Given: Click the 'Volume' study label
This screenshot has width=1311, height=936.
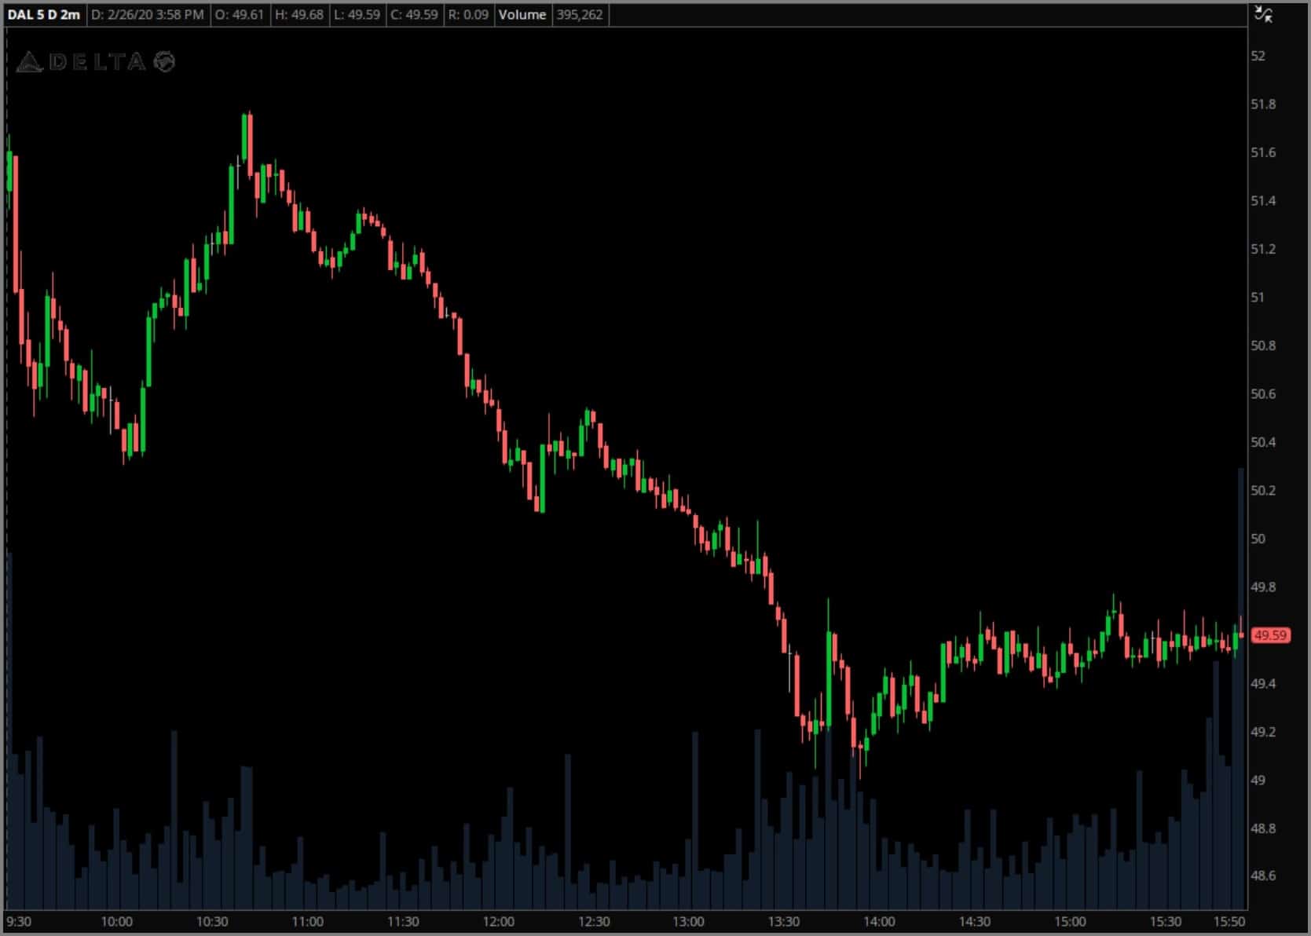Looking at the screenshot, I should [x=522, y=15].
